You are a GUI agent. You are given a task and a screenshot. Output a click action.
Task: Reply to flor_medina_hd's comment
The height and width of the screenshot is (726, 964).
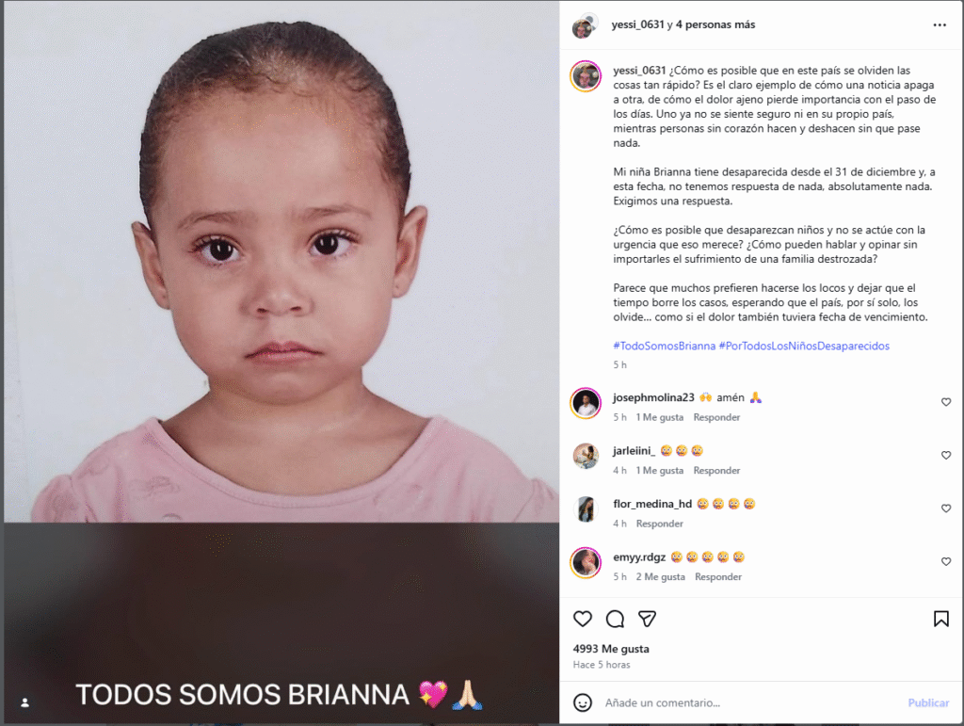(x=659, y=524)
